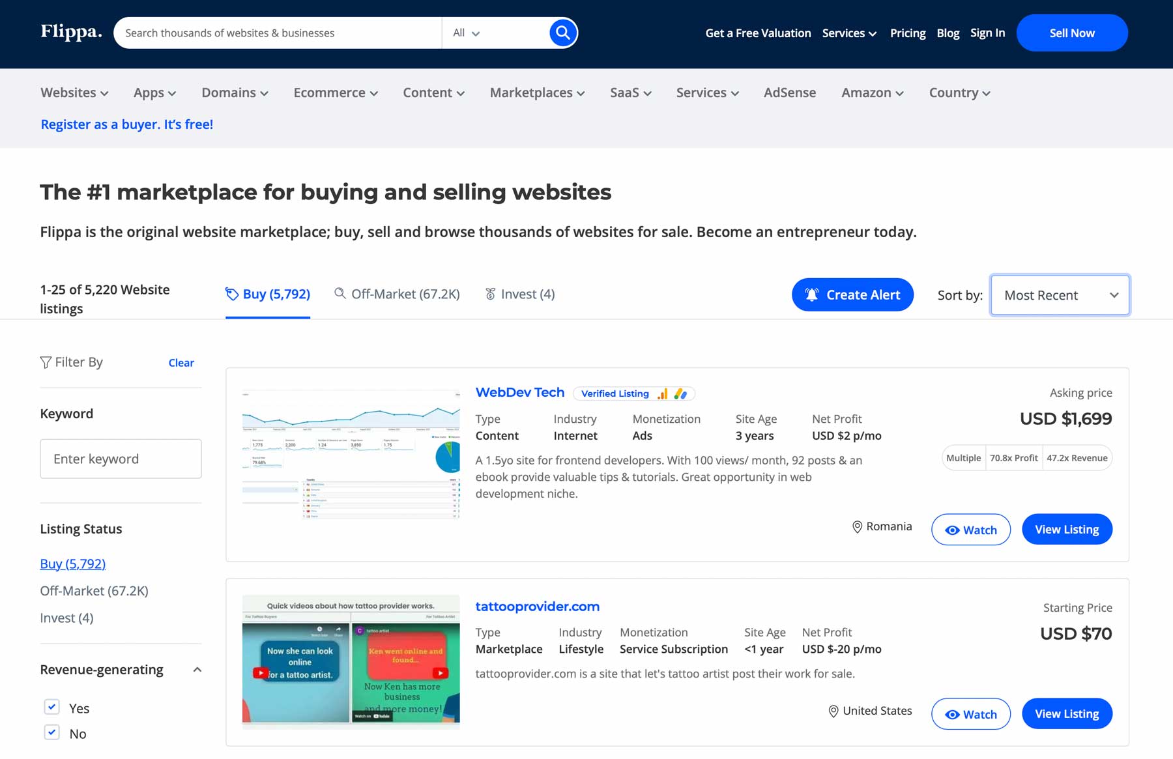Click the eye icon on WebDev Tech's Watch button
The height and width of the screenshot is (759, 1173).
(953, 530)
